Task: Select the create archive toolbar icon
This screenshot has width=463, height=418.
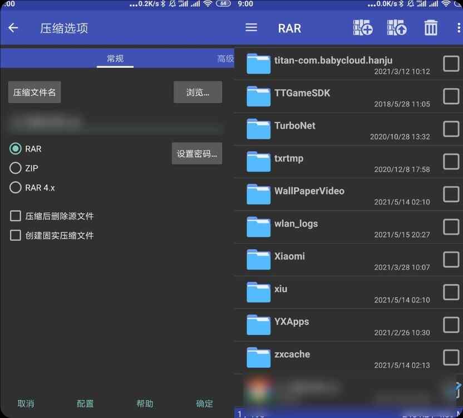Action: click(x=363, y=27)
